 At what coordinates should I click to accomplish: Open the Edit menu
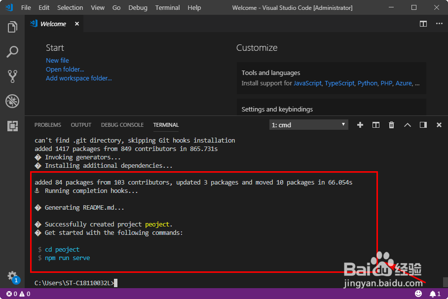tap(44, 8)
